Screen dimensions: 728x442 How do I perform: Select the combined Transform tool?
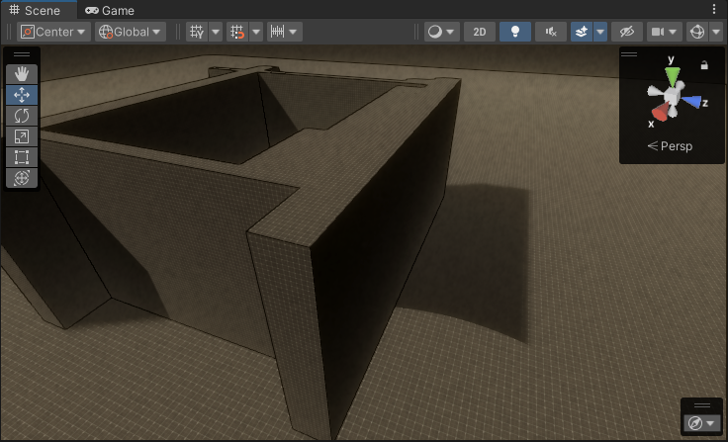(22, 178)
